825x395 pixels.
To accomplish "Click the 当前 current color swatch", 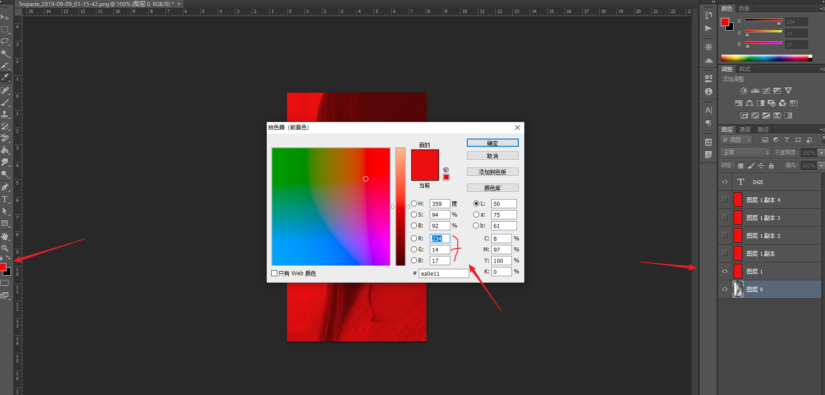I will (425, 173).
